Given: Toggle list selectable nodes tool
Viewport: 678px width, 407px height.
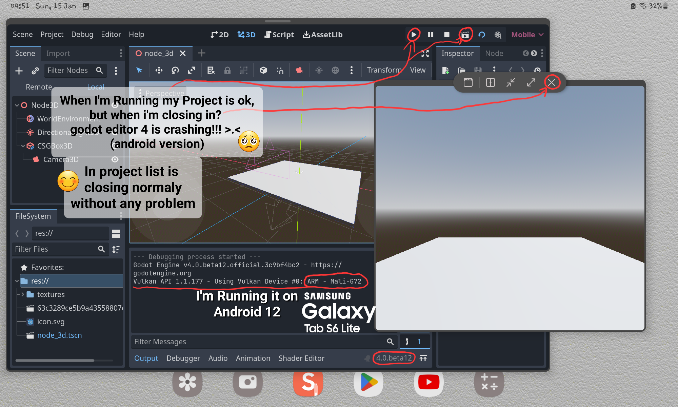Looking at the screenshot, I should [211, 70].
